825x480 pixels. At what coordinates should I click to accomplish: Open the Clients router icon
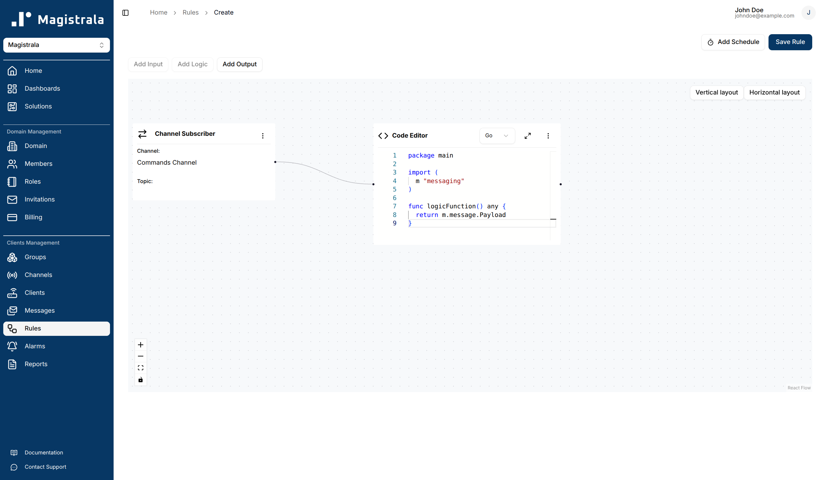[x=12, y=293]
